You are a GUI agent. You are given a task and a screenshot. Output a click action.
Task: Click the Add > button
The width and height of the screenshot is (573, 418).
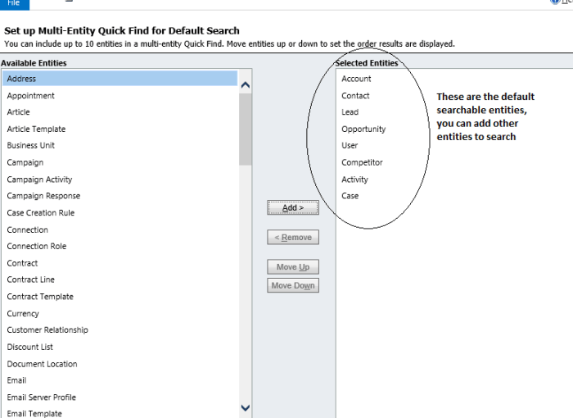[293, 207]
